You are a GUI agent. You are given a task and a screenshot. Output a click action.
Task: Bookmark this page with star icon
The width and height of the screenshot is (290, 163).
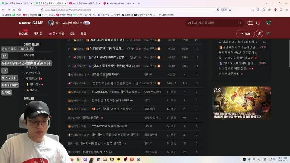230,10
